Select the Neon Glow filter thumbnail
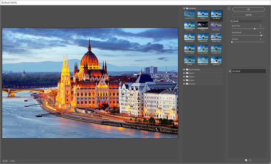The image size is (271, 164). click(216, 25)
